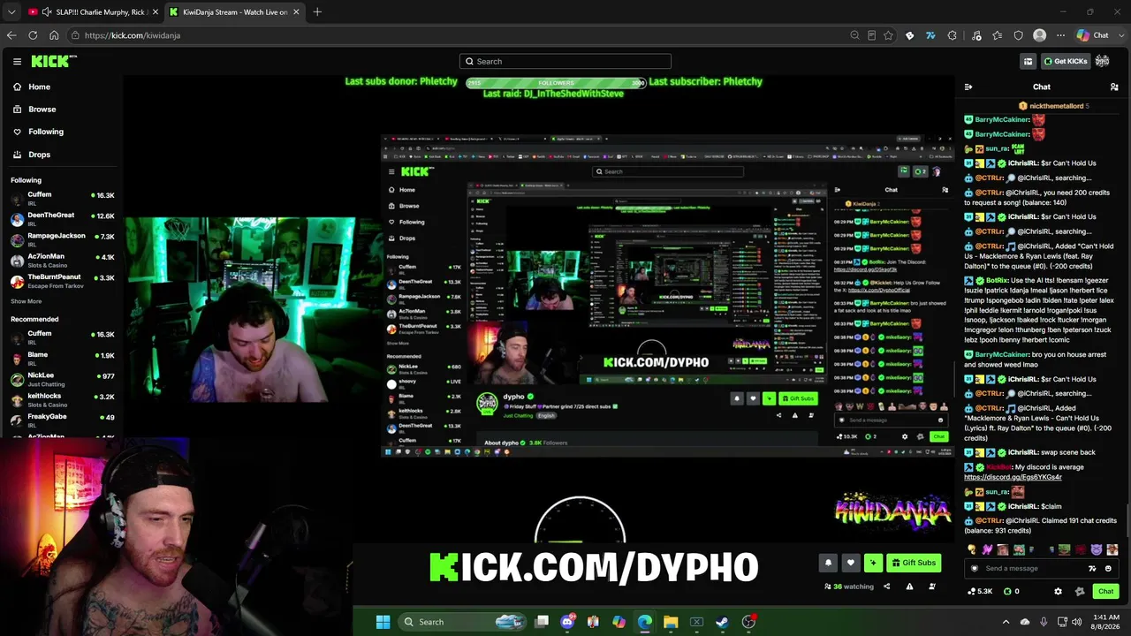This screenshot has height=636, width=1131.
Task: Open the Kick shop drops icon near Get KICKs
Action: pyautogui.click(x=1028, y=61)
